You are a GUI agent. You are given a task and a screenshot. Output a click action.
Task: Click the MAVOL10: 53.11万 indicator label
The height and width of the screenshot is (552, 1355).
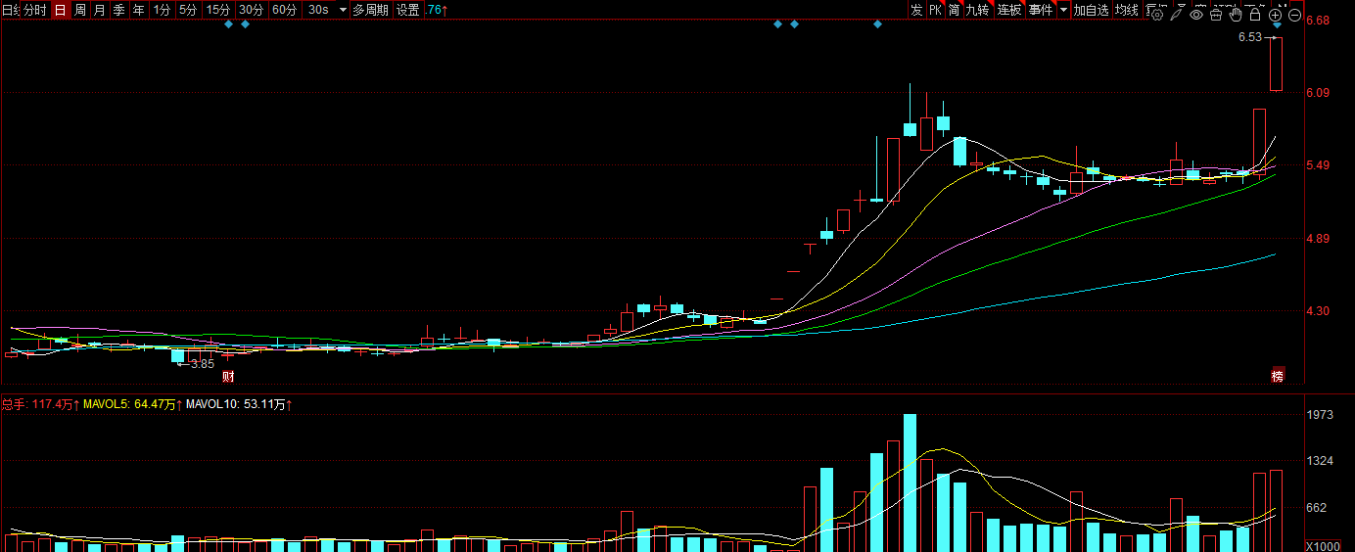tap(238, 403)
